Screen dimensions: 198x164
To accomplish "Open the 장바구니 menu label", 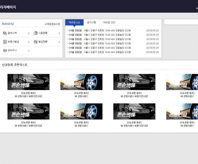I will [x=12, y=50].
